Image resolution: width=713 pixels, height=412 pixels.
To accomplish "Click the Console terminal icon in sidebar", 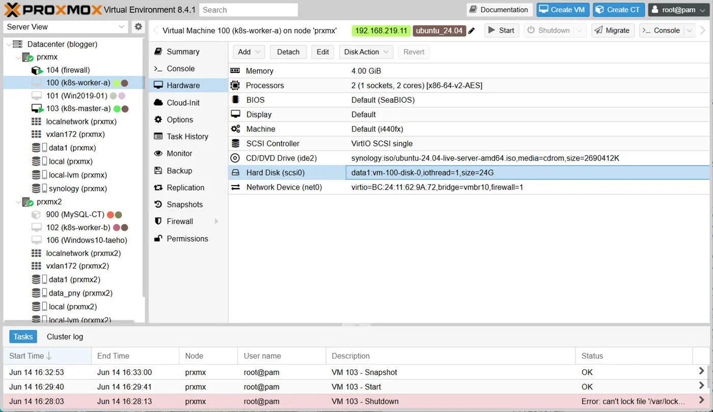I will (159, 69).
